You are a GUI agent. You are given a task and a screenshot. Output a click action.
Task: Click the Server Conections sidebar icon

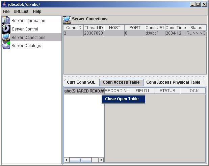tap(6, 37)
